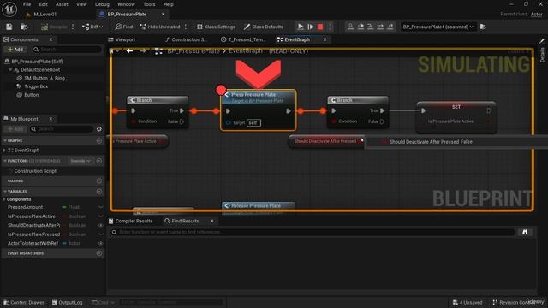This screenshot has height=308, width=548.
Task: Open the Edit menu
Action: click(x=44, y=4)
